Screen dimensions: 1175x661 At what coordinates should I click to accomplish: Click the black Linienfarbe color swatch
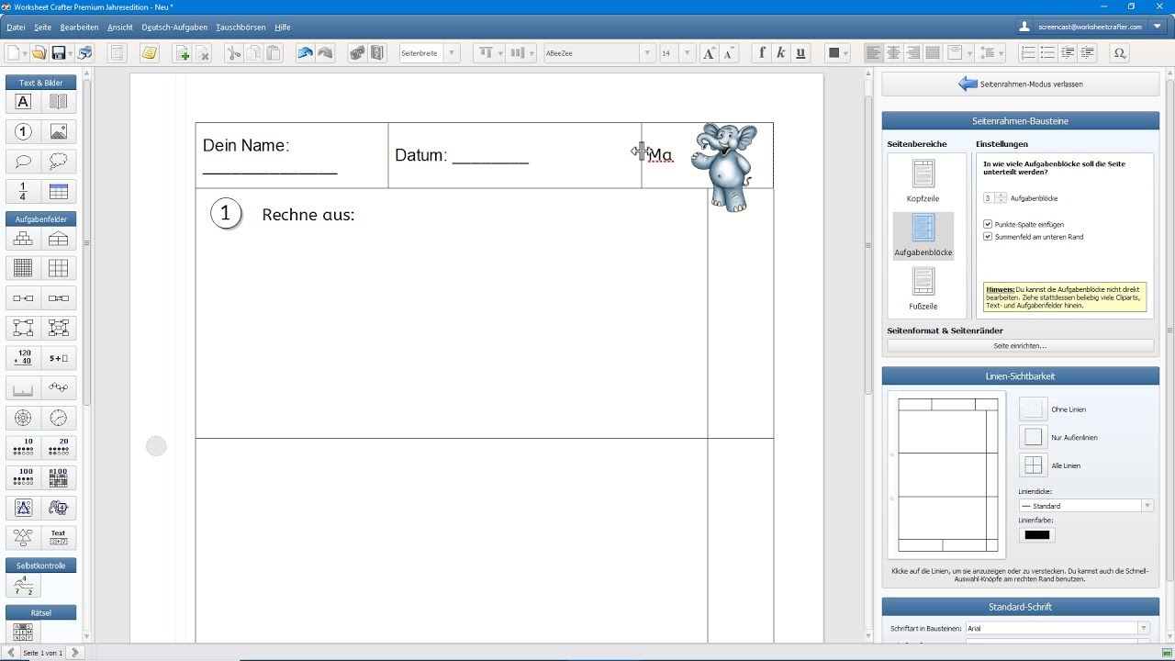1036,535
